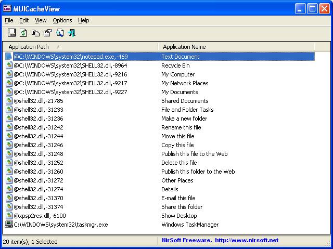
Task: Click the Text Document cell
Action: [181, 57]
